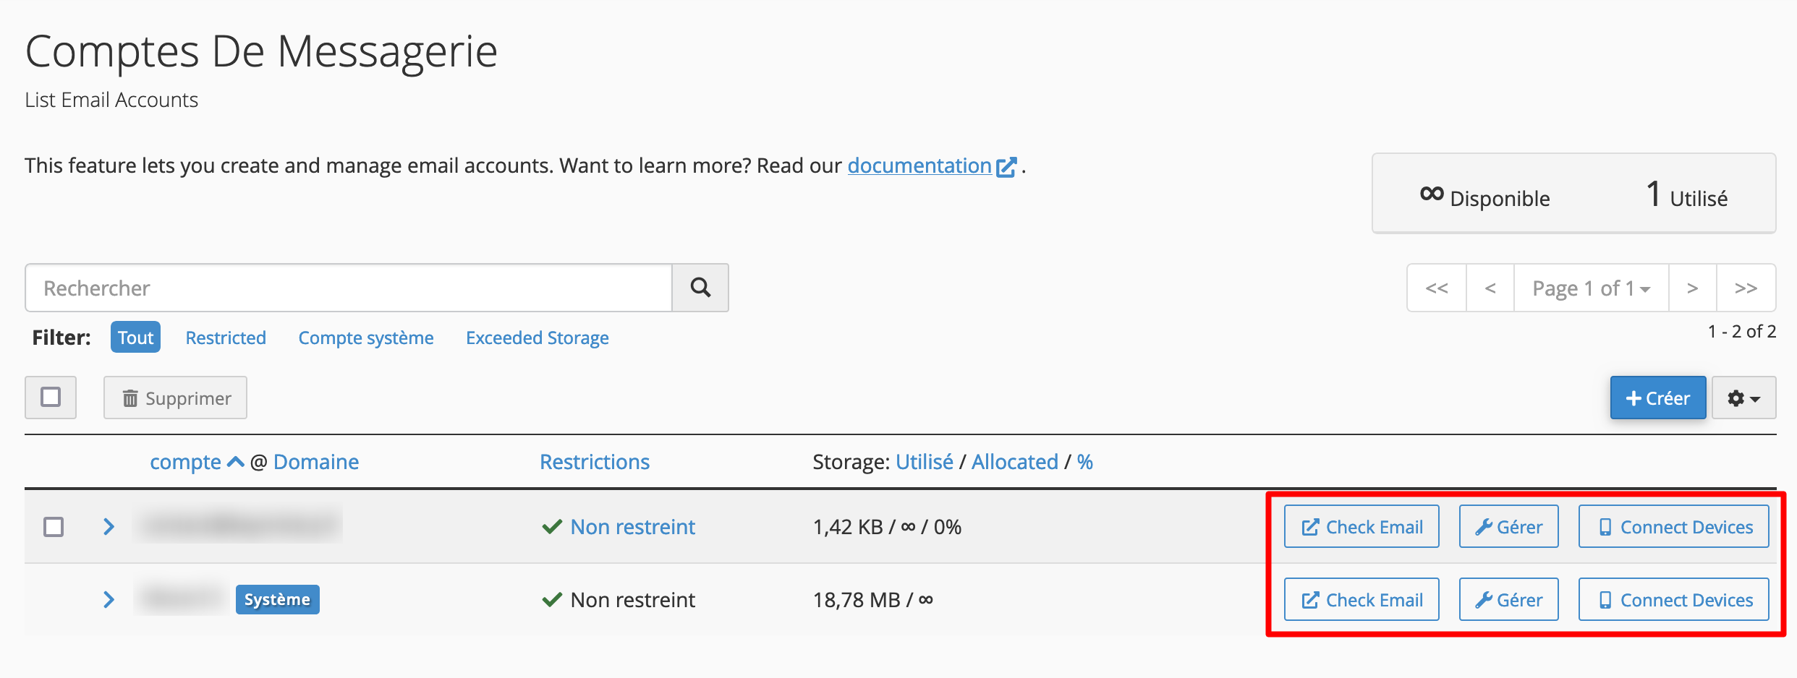This screenshot has width=1797, height=678.
Task: Click the search magnifier icon
Action: (x=700, y=288)
